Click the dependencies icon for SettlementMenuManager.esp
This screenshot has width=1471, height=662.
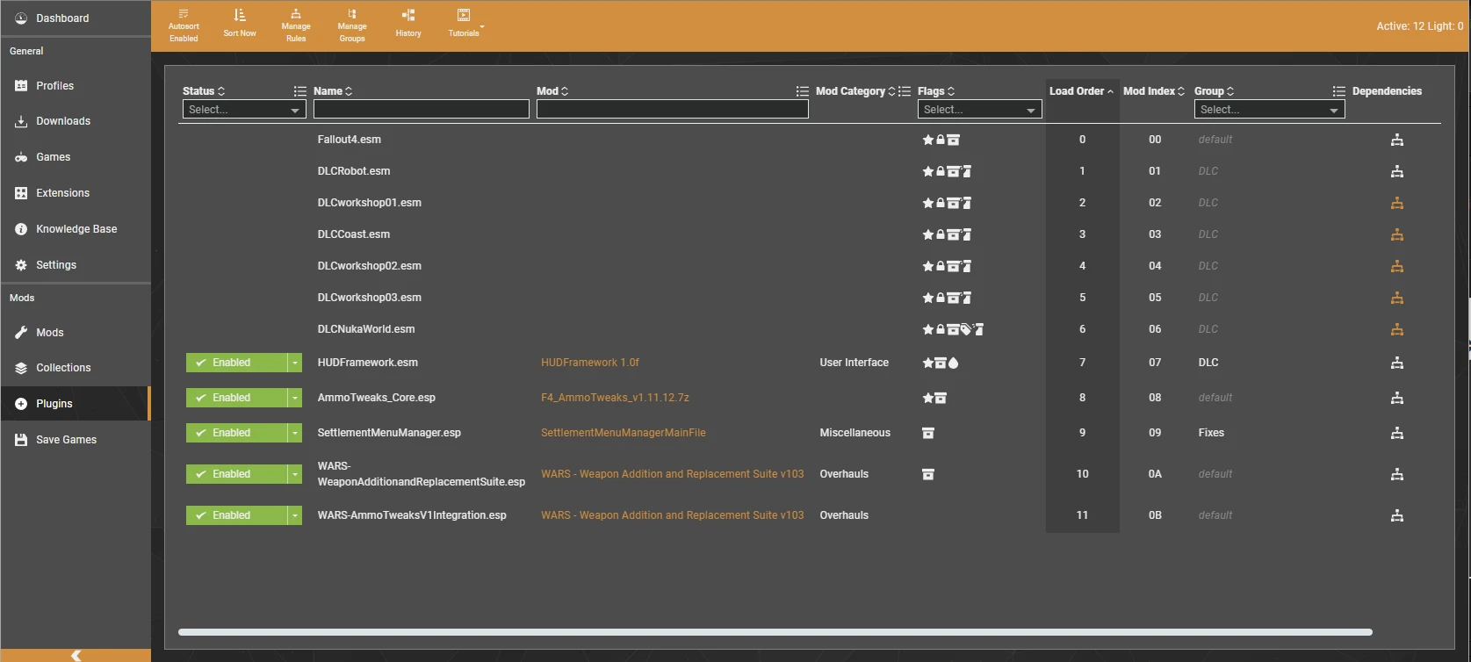coord(1397,433)
